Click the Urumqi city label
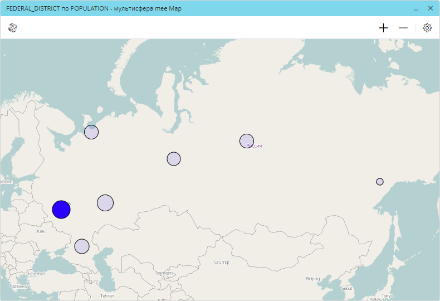This screenshot has width=440, height=301. [x=222, y=262]
